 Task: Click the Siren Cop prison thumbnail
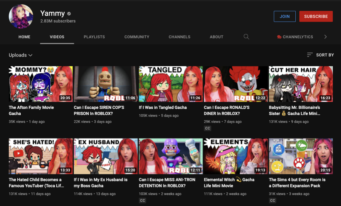click(106, 84)
